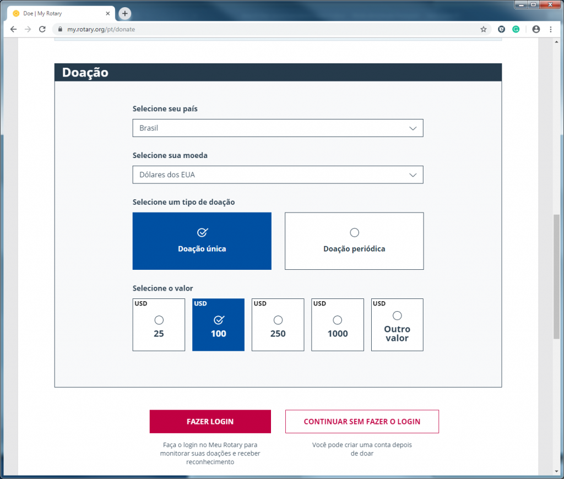This screenshot has width=564, height=479.
Task: Choose the USD 250 donation amount
Action: pos(278,325)
